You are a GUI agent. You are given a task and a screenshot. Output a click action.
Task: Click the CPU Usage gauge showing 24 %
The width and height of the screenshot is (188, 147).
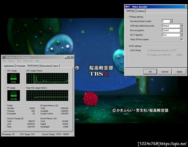coord(13,78)
